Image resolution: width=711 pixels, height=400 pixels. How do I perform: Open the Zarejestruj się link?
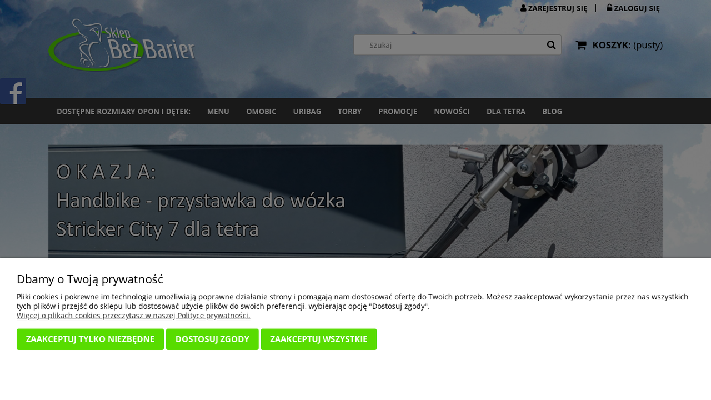coord(554,8)
